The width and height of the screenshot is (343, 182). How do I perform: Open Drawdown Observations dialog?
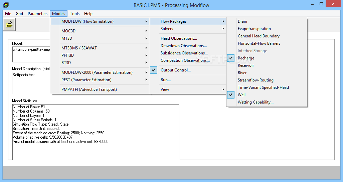[x=188, y=46]
